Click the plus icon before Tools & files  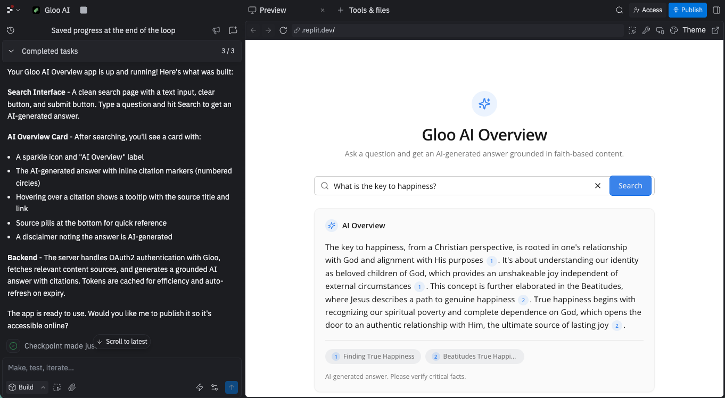tap(341, 10)
